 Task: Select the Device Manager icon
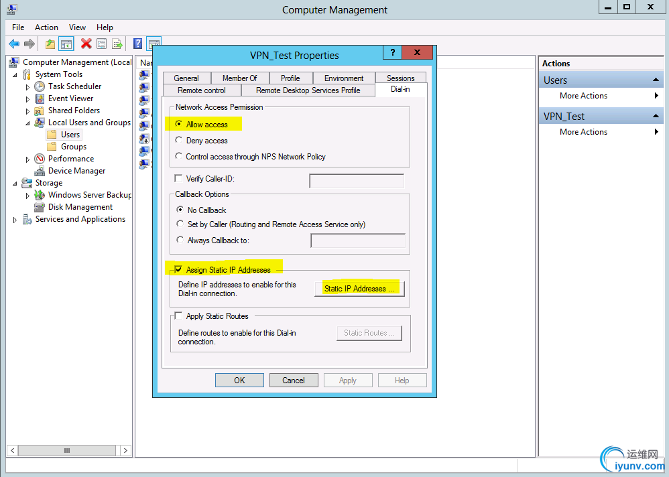pyautogui.click(x=40, y=171)
